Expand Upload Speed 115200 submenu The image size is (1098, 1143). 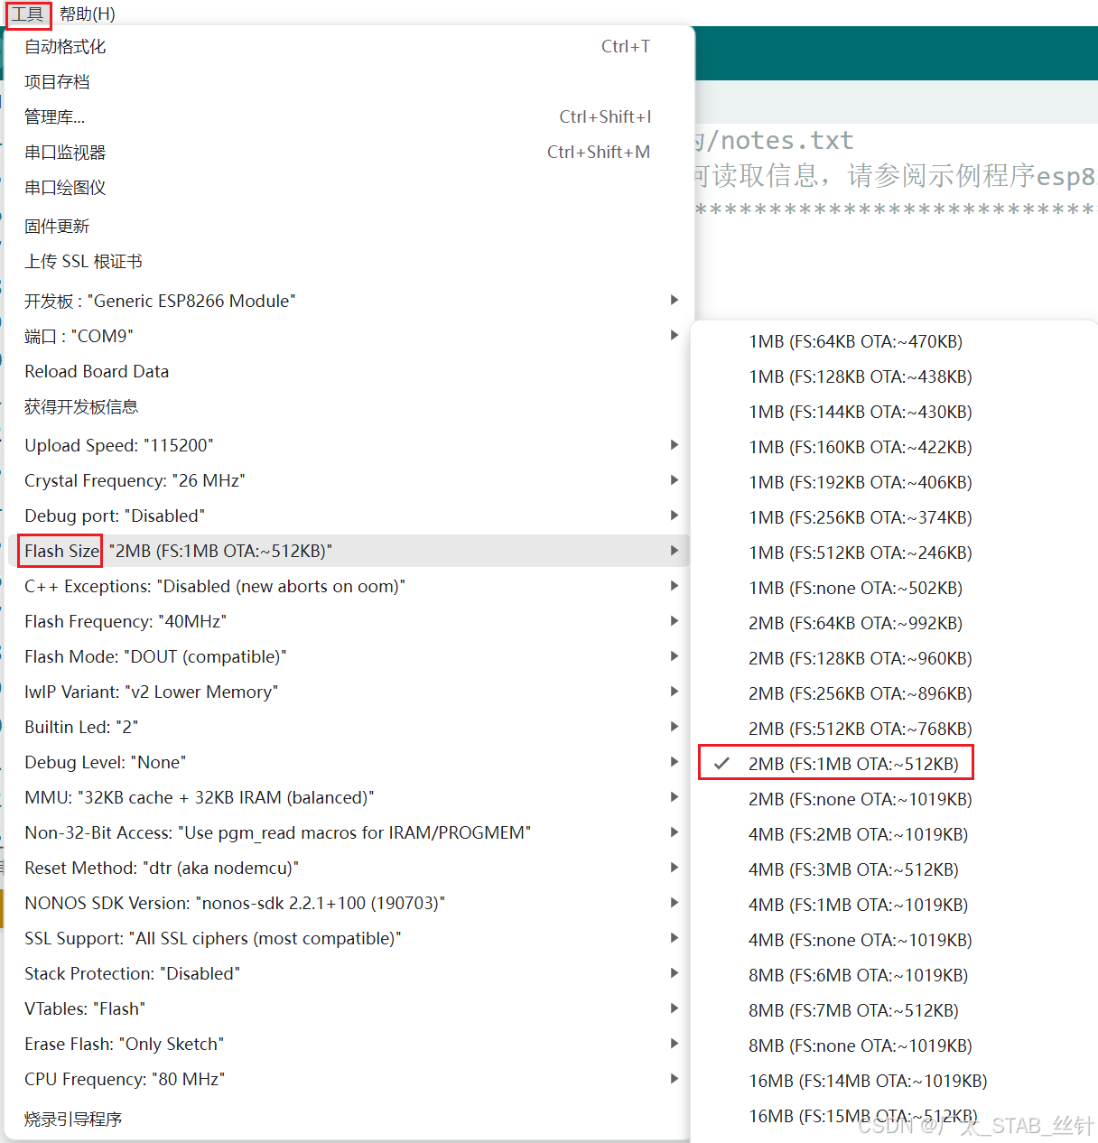coord(349,445)
